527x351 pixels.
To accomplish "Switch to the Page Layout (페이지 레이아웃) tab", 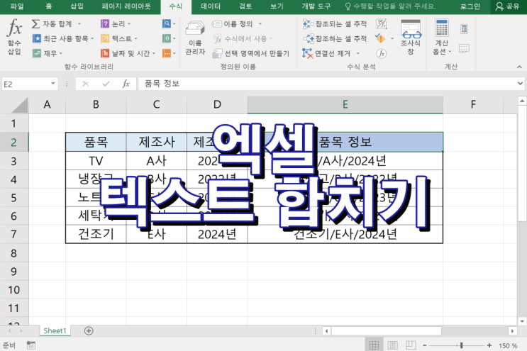I will pos(126,6).
